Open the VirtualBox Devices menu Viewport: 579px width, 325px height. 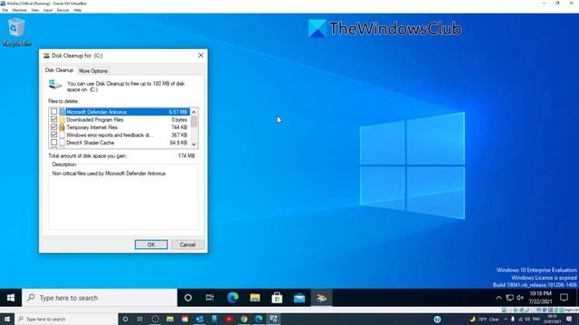click(x=62, y=10)
